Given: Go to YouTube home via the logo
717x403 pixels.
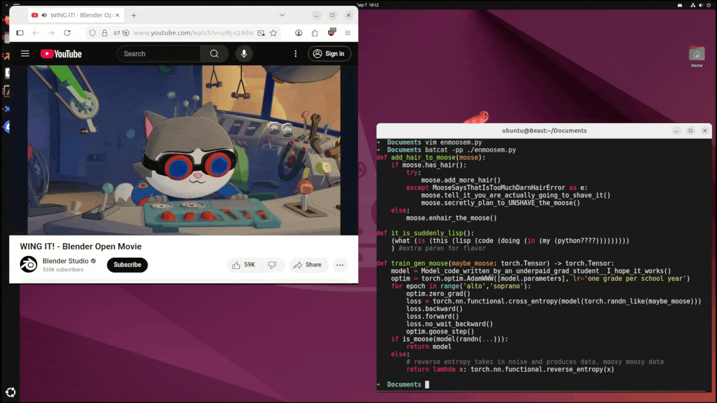Looking at the screenshot, I should pos(61,54).
